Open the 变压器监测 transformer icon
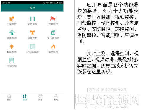This screenshot has width=142, height=110. coord(53,33)
